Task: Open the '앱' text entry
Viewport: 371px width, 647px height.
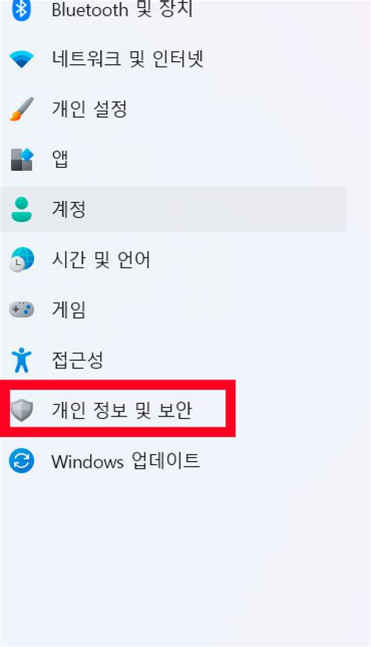Action: (60, 159)
